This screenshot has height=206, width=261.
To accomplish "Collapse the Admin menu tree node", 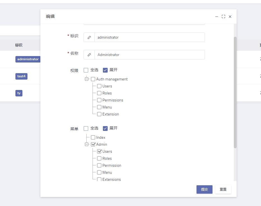I will pos(87,144).
